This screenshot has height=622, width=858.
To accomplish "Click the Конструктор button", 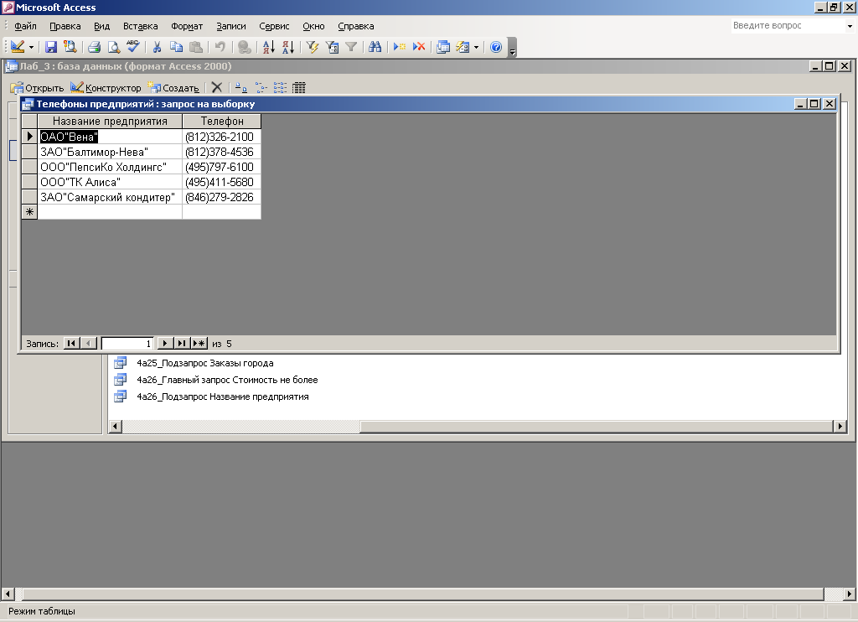I will click(106, 88).
